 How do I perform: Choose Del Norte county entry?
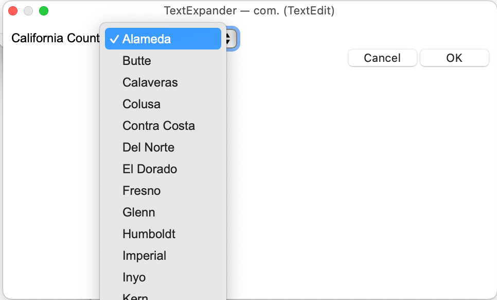point(148,147)
